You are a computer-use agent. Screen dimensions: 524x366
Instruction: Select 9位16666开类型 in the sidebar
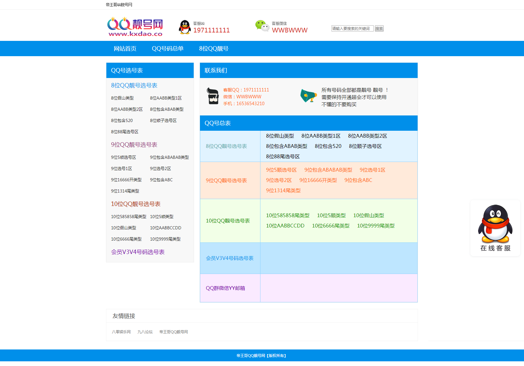coord(126,180)
